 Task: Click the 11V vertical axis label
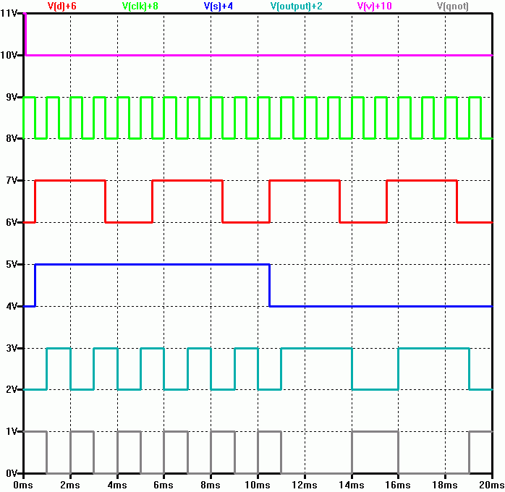9,13
